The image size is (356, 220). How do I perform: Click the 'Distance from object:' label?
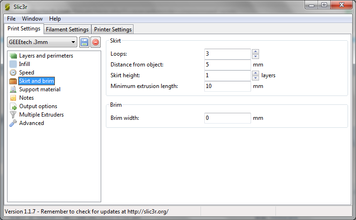tap(137, 65)
